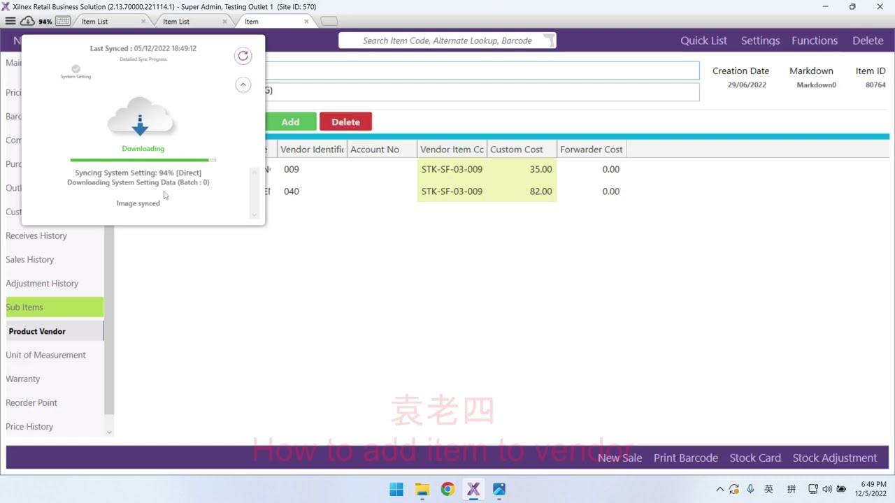This screenshot has height=503, width=895.
Task: Click the System Setting check icon
Action: [76, 69]
